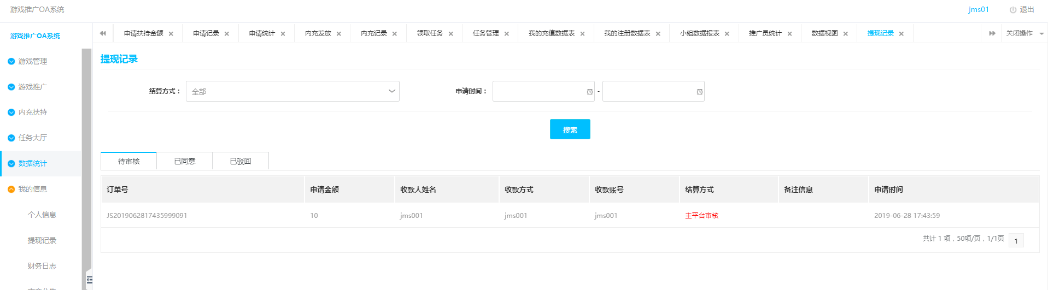Click the start date calendar icon
The image size is (1048, 290).
590,92
